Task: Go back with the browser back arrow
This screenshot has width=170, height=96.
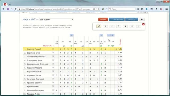Action: click(x=16, y=9)
